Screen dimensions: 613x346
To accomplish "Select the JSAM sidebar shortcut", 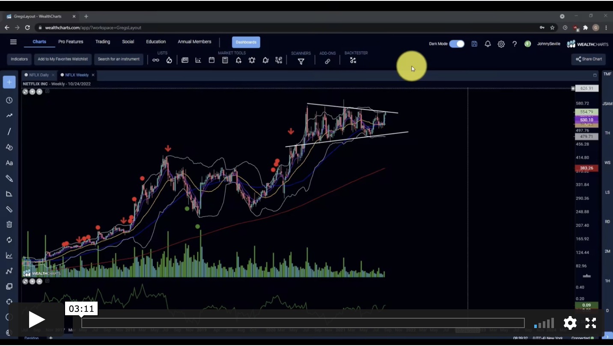I will tap(607, 104).
